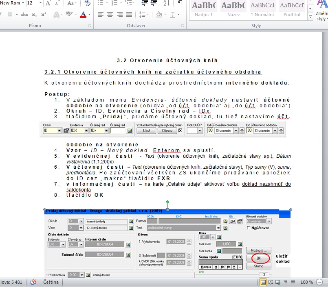Open the Změnit styly menu
Viewport: 328px width, 287px height.
[321, 11]
